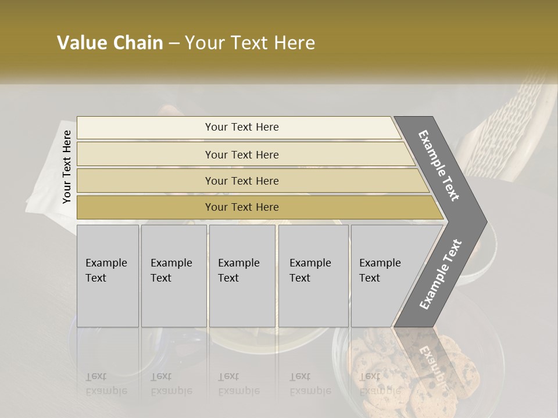Click the bold "Value Chain" title words
This screenshot has height=418, width=558.
pyautogui.click(x=110, y=43)
